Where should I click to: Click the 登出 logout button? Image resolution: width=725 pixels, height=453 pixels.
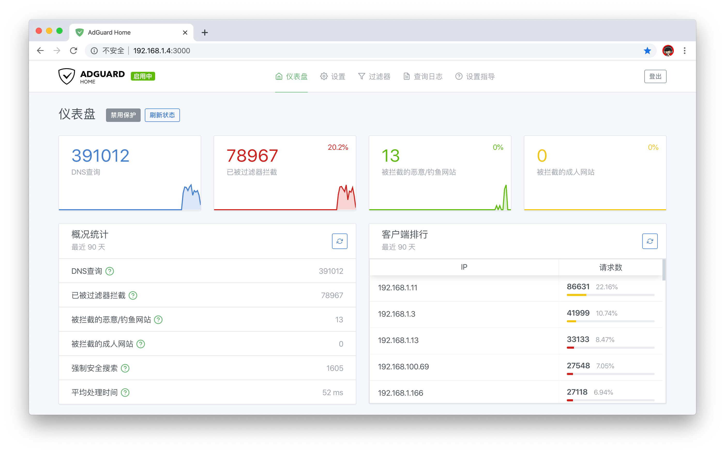[x=655, y=76]
